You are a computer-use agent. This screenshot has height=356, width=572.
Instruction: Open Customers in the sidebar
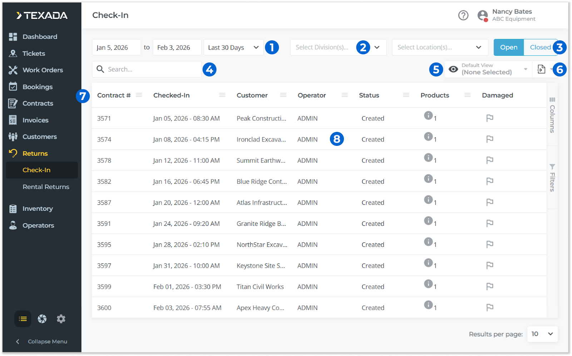(x=39, y=137)
